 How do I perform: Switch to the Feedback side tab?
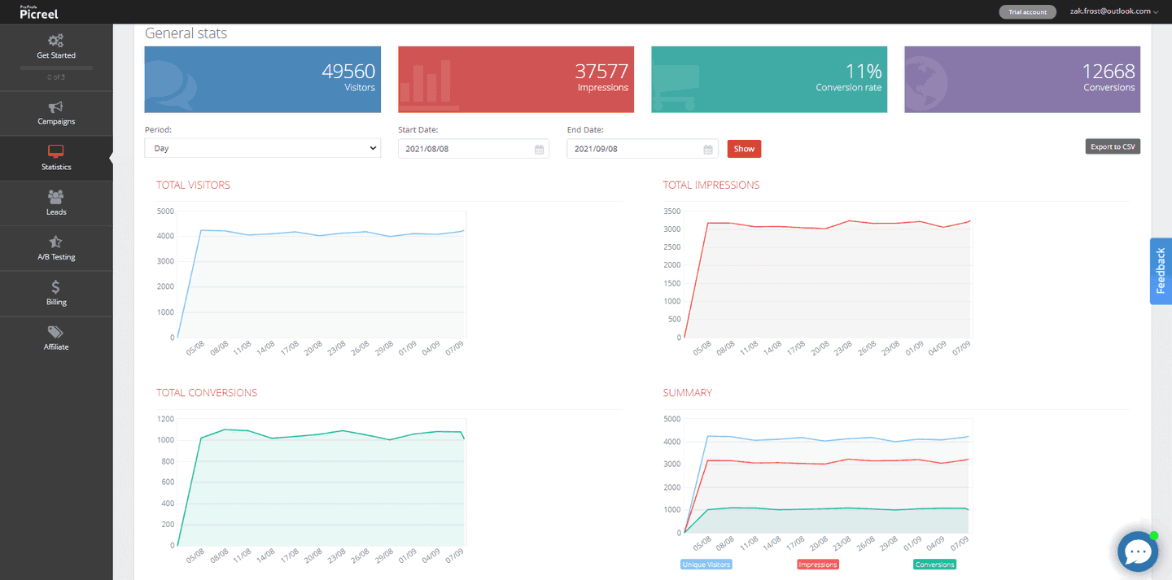pyautogui.click(x=1161, y=271)
